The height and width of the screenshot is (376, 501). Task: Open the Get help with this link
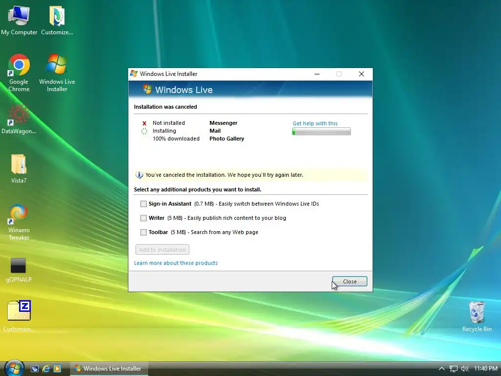coord(315,123)
